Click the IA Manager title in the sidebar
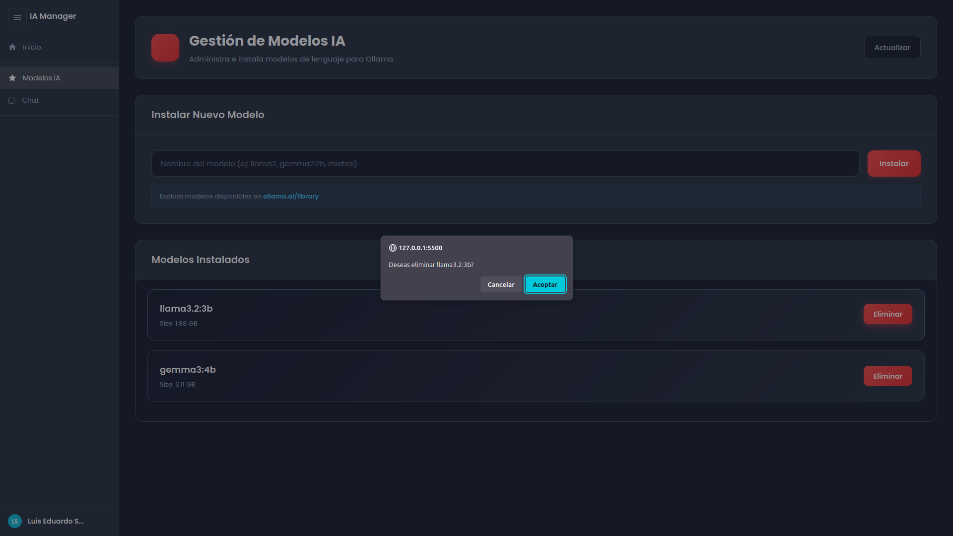Viewport: 953px width, 536px height. 53,16
